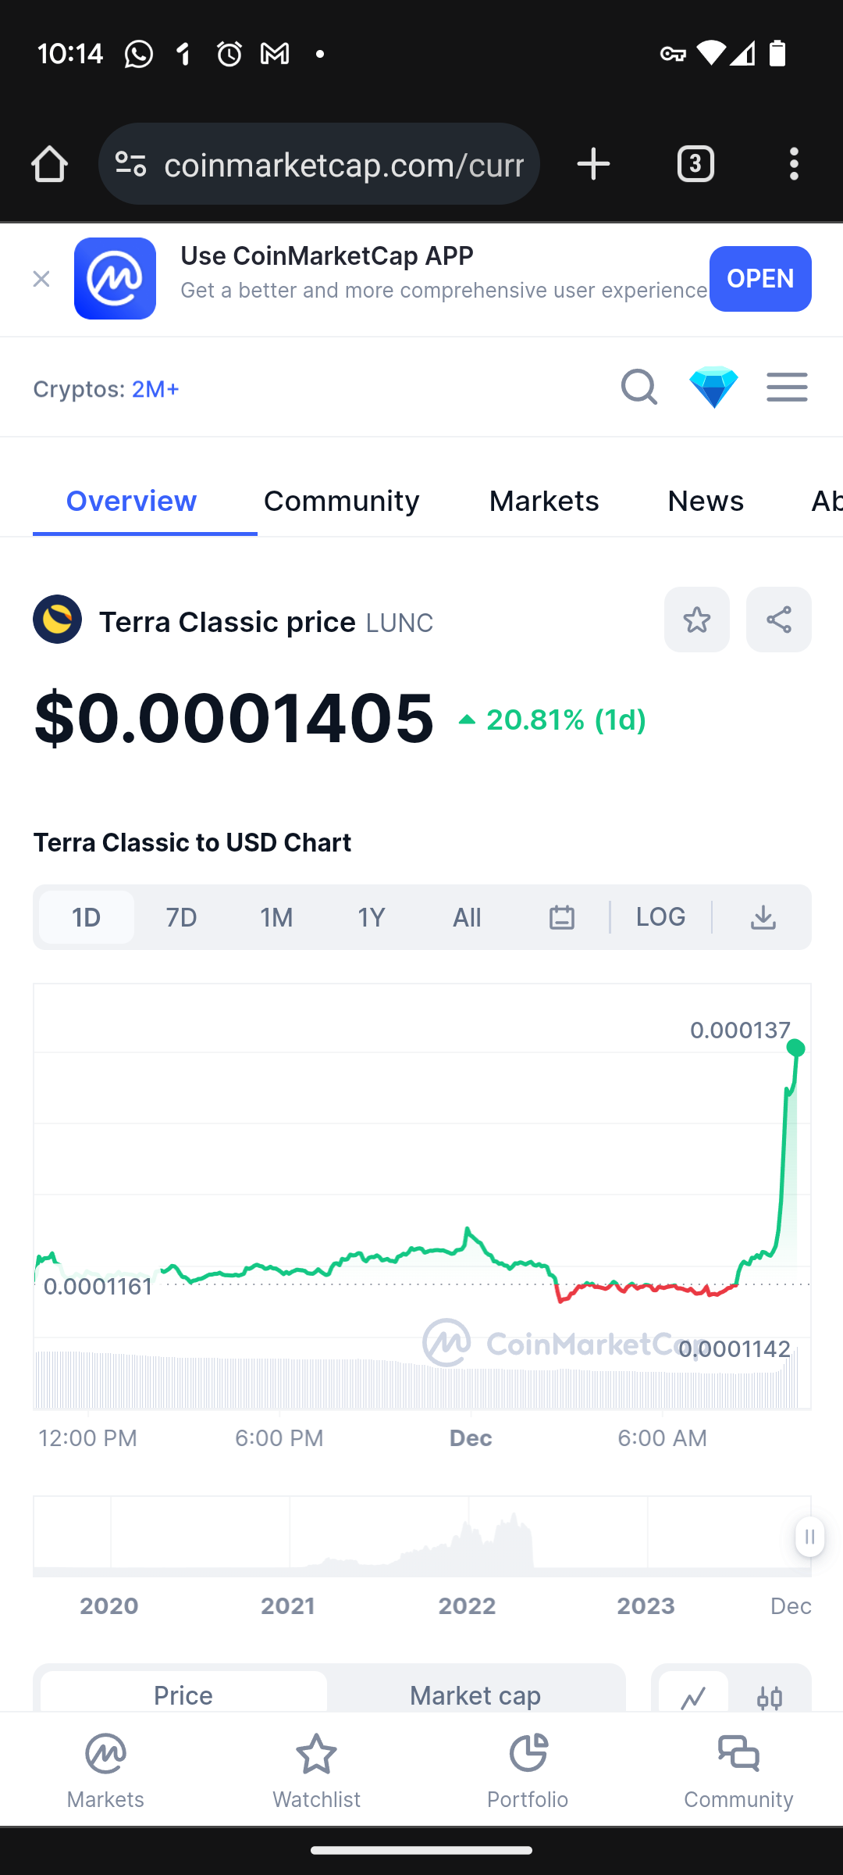The height and width of the screenshot is (1875, 843).
Task: Share the Terra Classic price page
Action: (779, 620)
